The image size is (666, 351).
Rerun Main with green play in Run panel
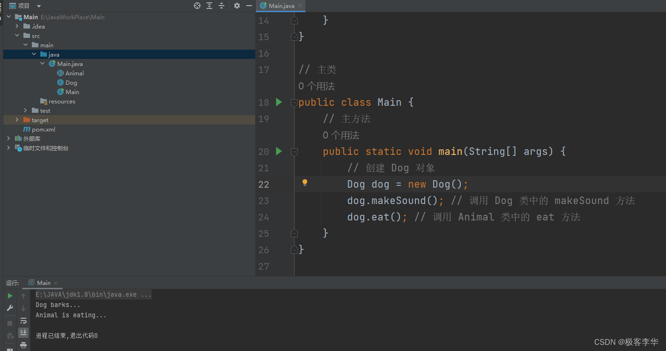[x=10, y=296]
